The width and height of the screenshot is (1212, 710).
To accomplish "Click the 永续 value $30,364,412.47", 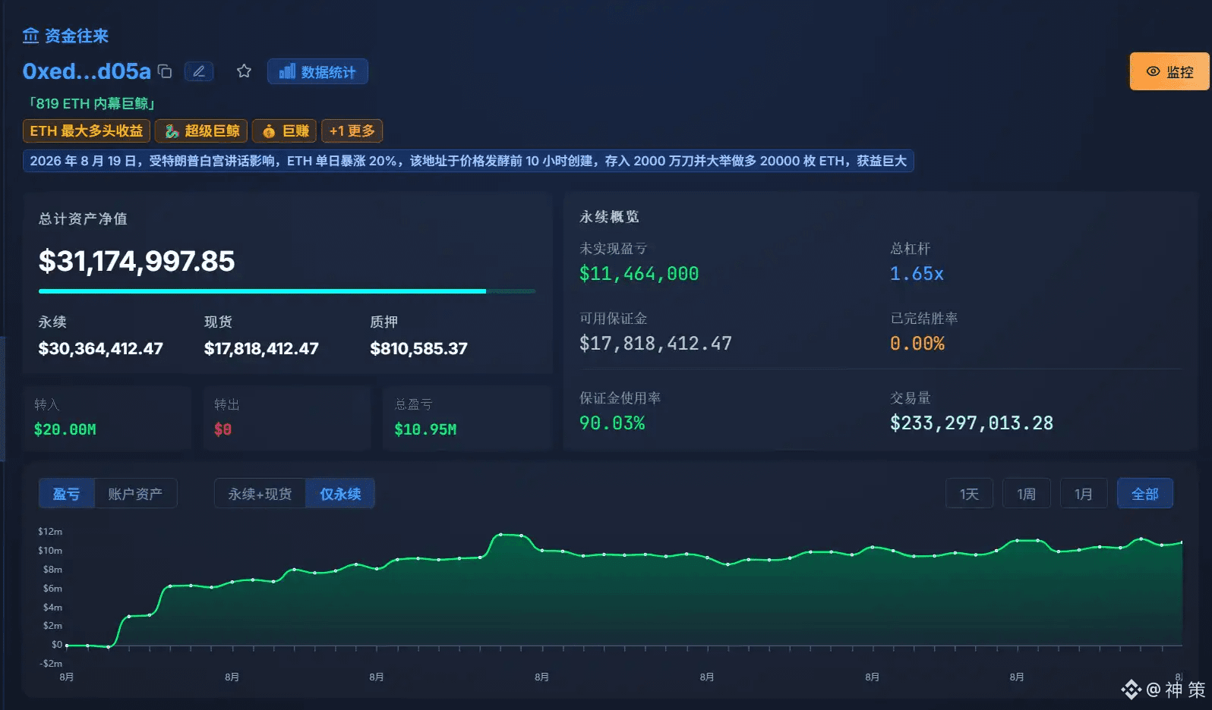I will [101, 348].
